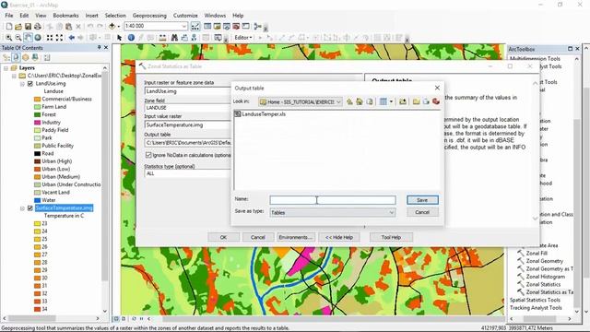
Task: Select the Pan hand tool
Action: pyautogui.click(x=28, y=38)
